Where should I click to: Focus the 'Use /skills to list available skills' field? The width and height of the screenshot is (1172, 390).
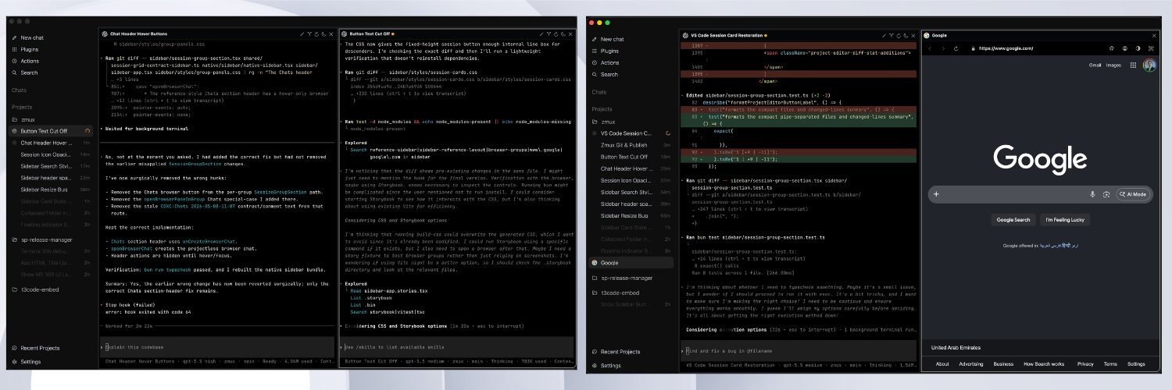click(x=459, y=346)
